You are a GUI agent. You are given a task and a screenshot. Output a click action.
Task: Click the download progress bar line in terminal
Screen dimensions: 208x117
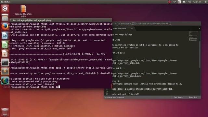click(x=57, y=54)
